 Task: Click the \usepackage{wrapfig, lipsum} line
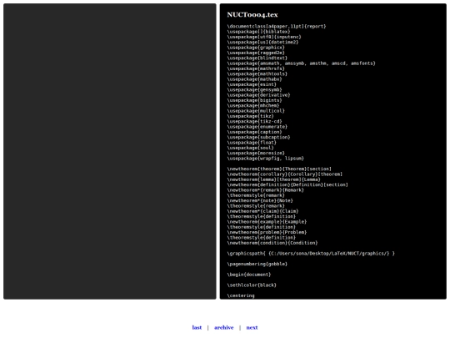(x=266, y=159)
